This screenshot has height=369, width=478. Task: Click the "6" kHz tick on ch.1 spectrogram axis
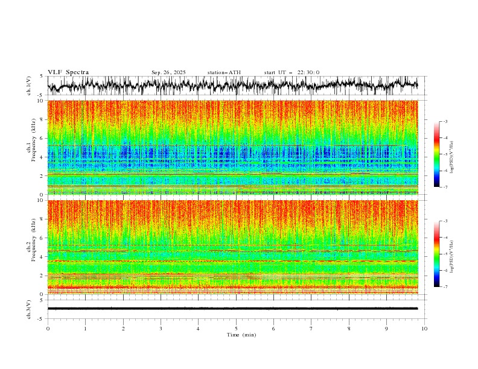coord(43,138)
